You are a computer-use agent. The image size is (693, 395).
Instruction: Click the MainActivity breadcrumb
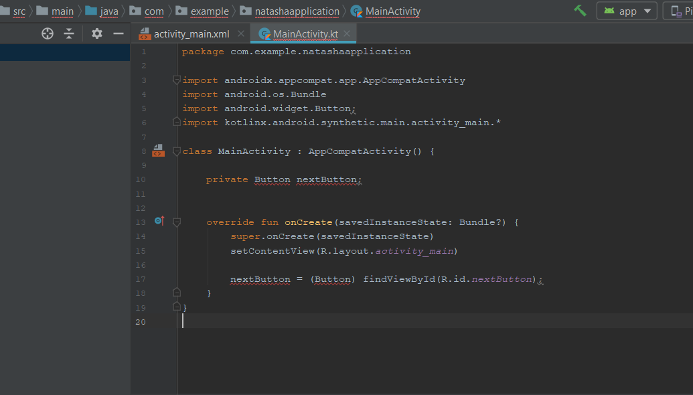[x=386, y=11]
